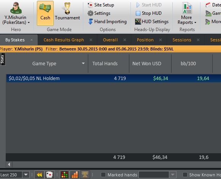
Task: Open HUD Settings
Action: coord(152,22)
